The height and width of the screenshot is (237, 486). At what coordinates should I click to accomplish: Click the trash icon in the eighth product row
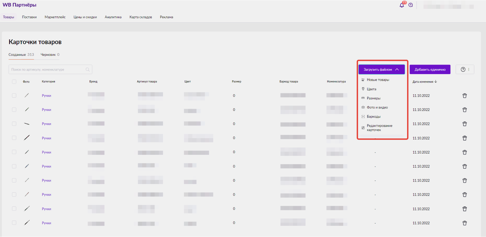465,195
